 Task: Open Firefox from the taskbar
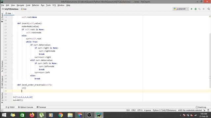[32, 115]
